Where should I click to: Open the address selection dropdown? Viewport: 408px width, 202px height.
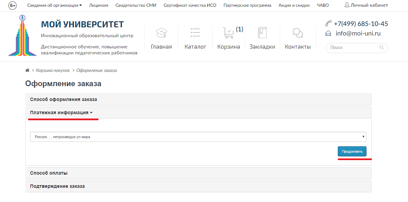coord(198,137)
